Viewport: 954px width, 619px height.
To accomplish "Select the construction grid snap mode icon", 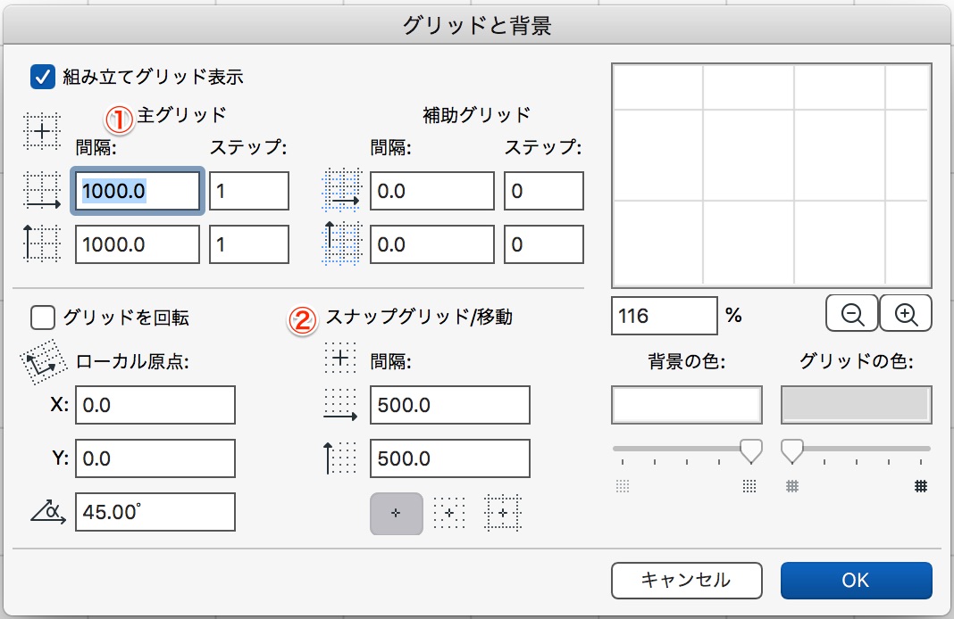I will (503, 513).
